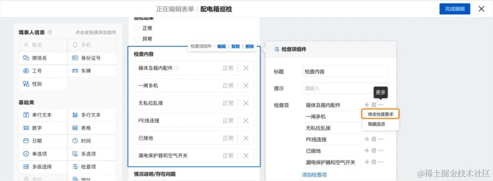Image resolution: width=493 pixels, height=181 pixels.
Task: Delete the 已接地 check item
Action: 374,151
